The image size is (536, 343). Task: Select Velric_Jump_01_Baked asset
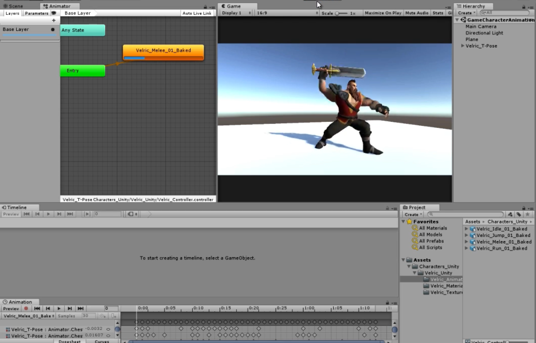(500, 235)
